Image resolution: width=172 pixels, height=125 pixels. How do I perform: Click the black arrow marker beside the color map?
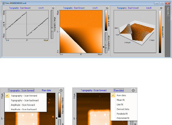click(103, 47)
